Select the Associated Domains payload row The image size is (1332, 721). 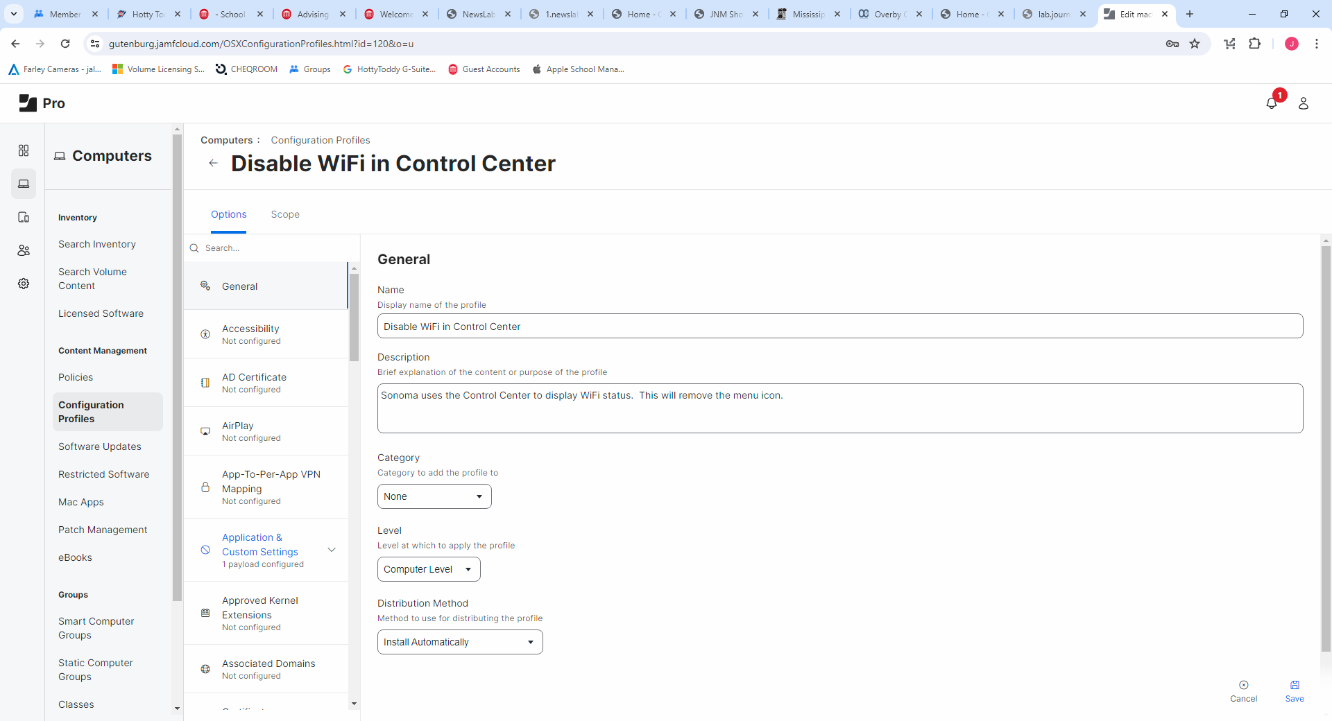pyautogui.click(x=266, y=669)
